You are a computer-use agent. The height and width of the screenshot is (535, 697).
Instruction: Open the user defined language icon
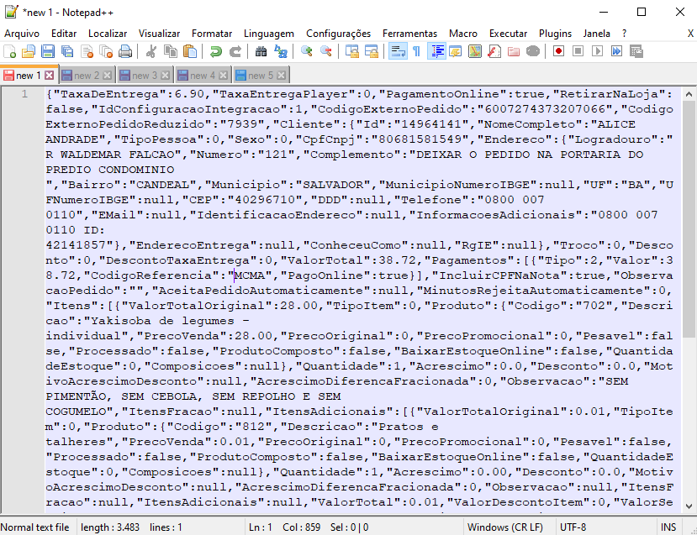point(455,51)
